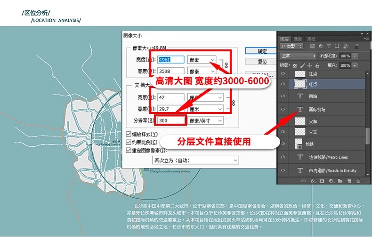The height and width of the screenshot is (241, 372).
Task: Hide the 南站 layer via eye icon
Action: click(283, 96)
